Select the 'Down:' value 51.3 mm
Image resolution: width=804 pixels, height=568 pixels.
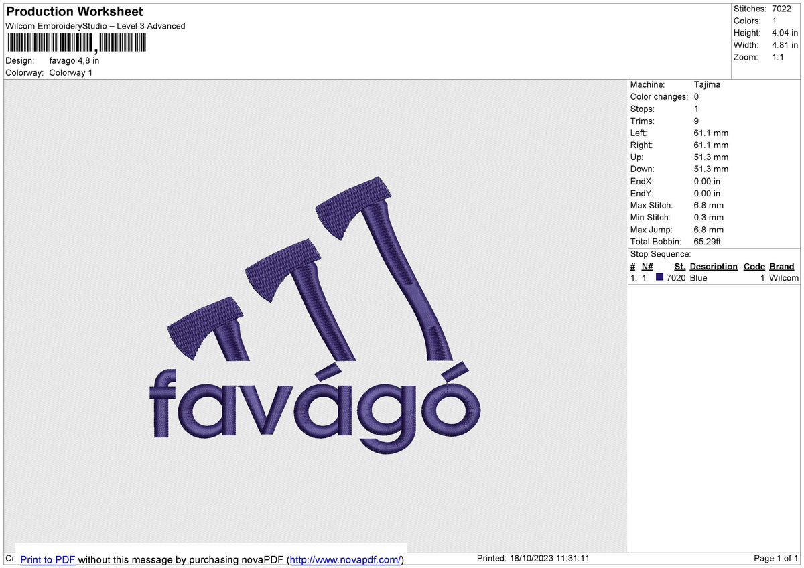[x=711, y=169]
